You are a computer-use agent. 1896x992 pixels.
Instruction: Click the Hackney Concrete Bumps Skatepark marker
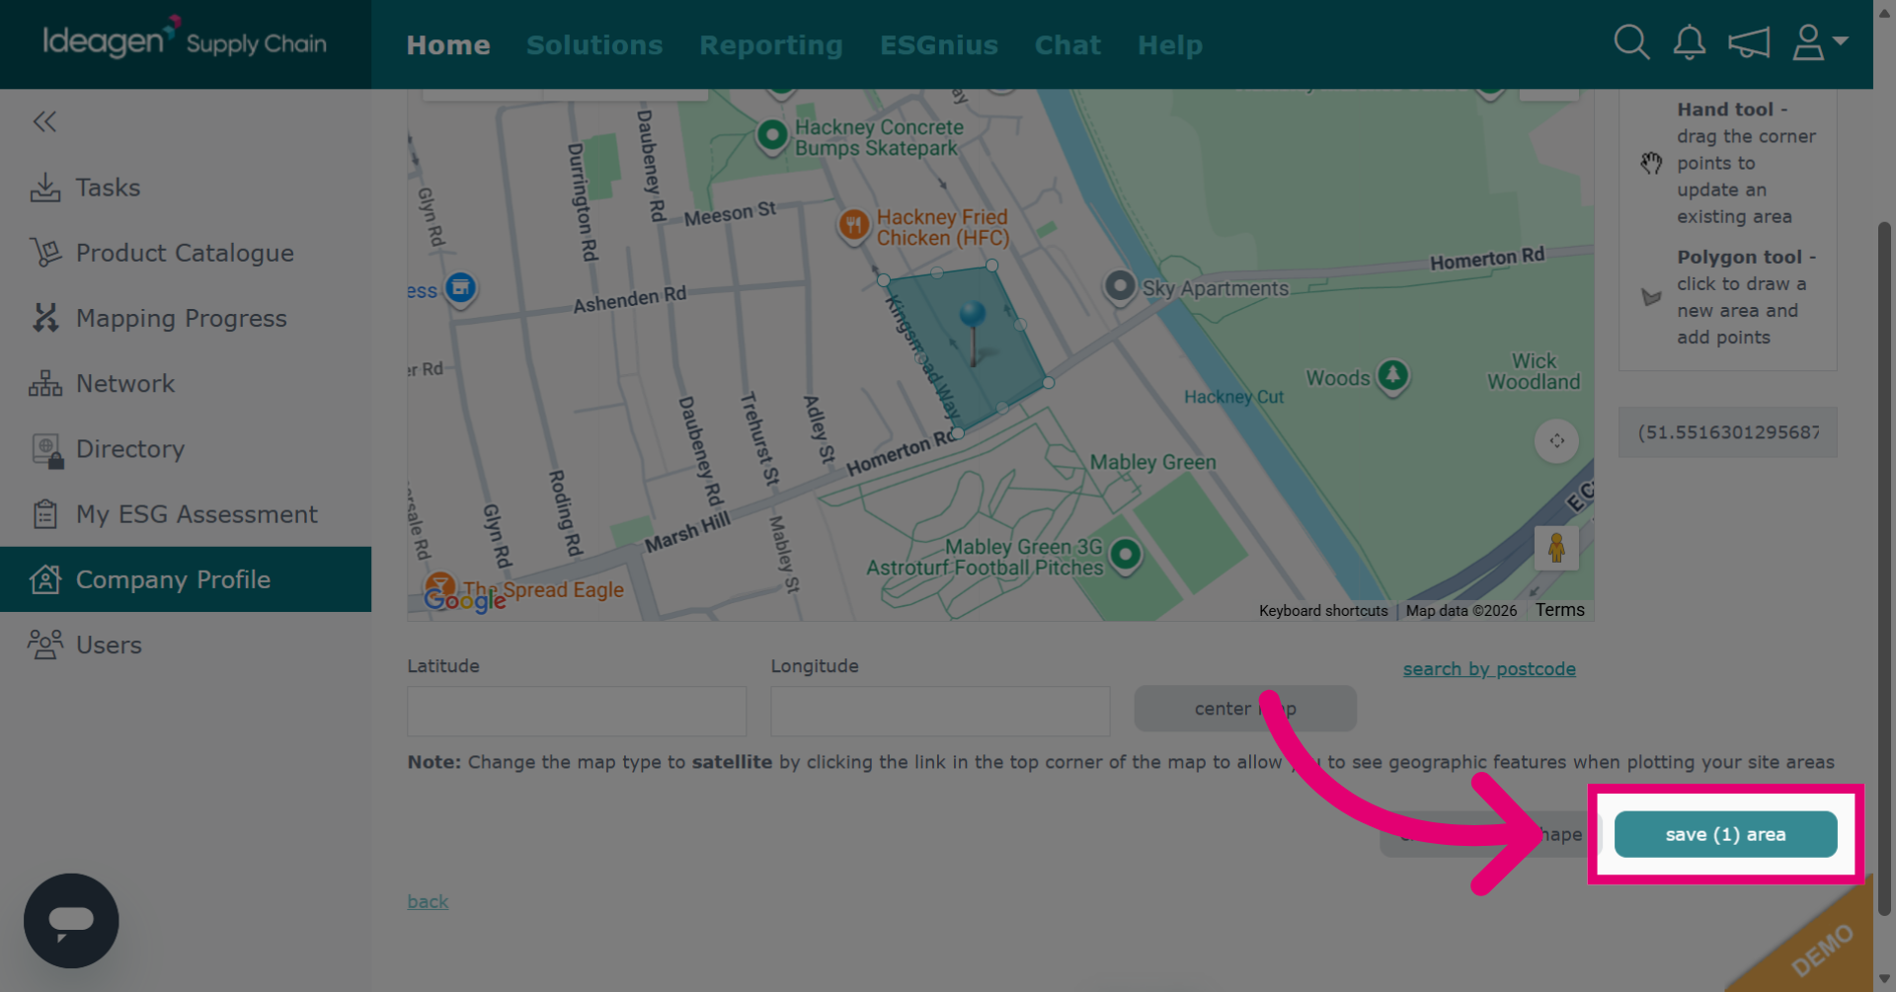click(x=772, y=134)
